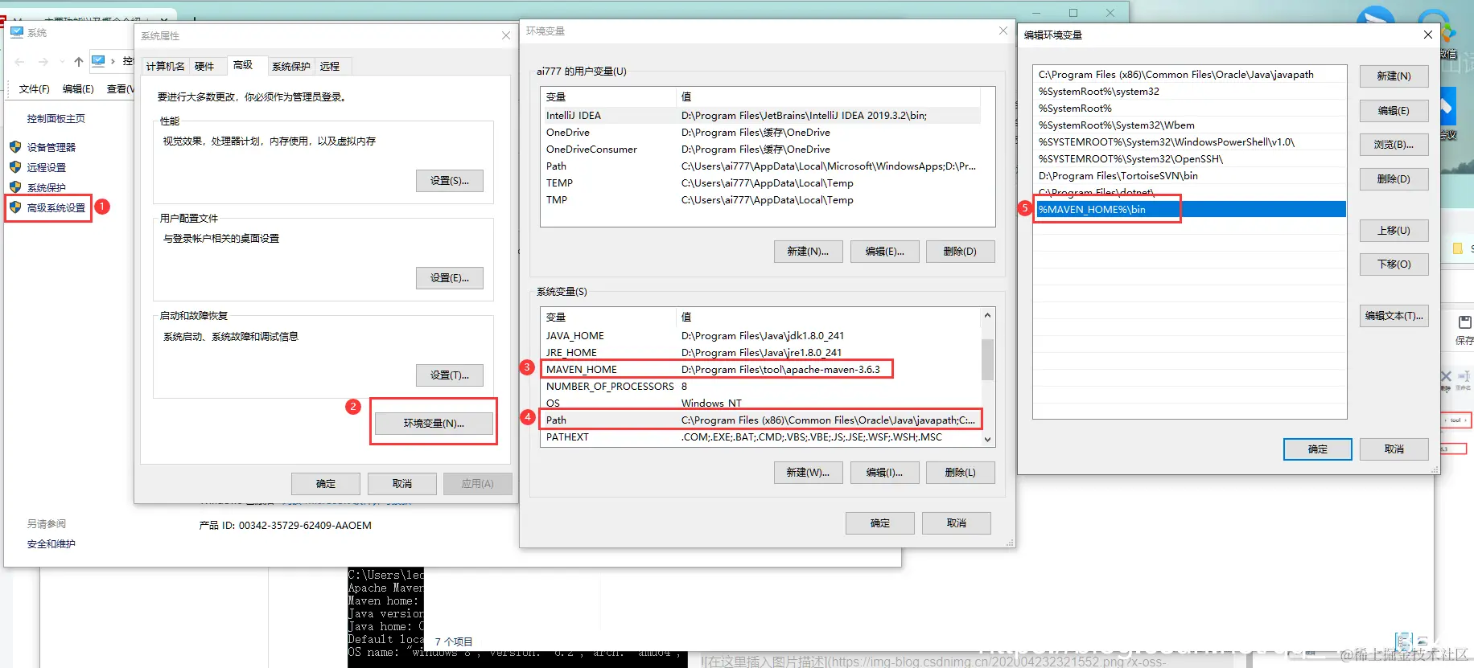Close the 系统属性 dialog

click(505, 35)
